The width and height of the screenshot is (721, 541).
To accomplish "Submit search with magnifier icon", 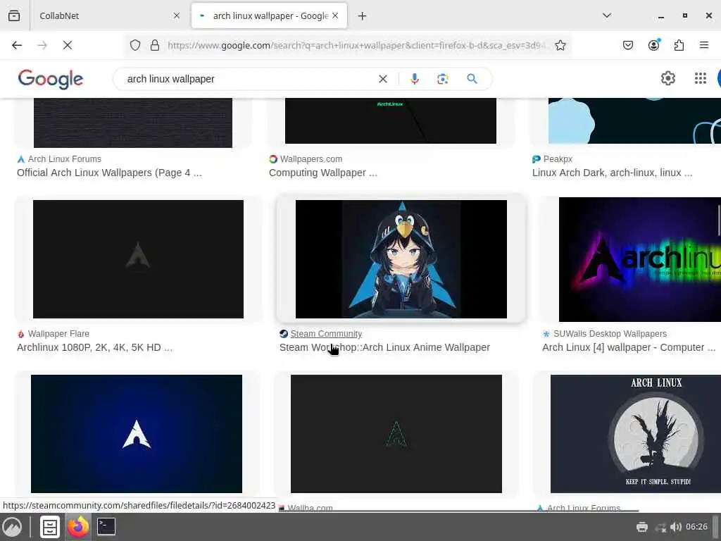I will point(472,79).
